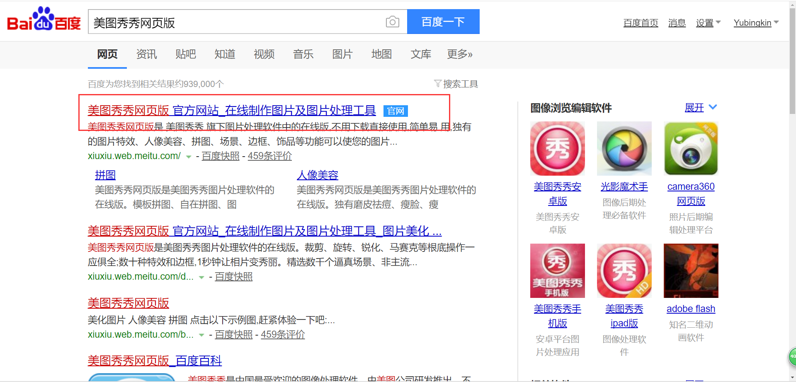Click result count text 约939,000个
This screenshot has width=796, height=382.
click(199, 84)
